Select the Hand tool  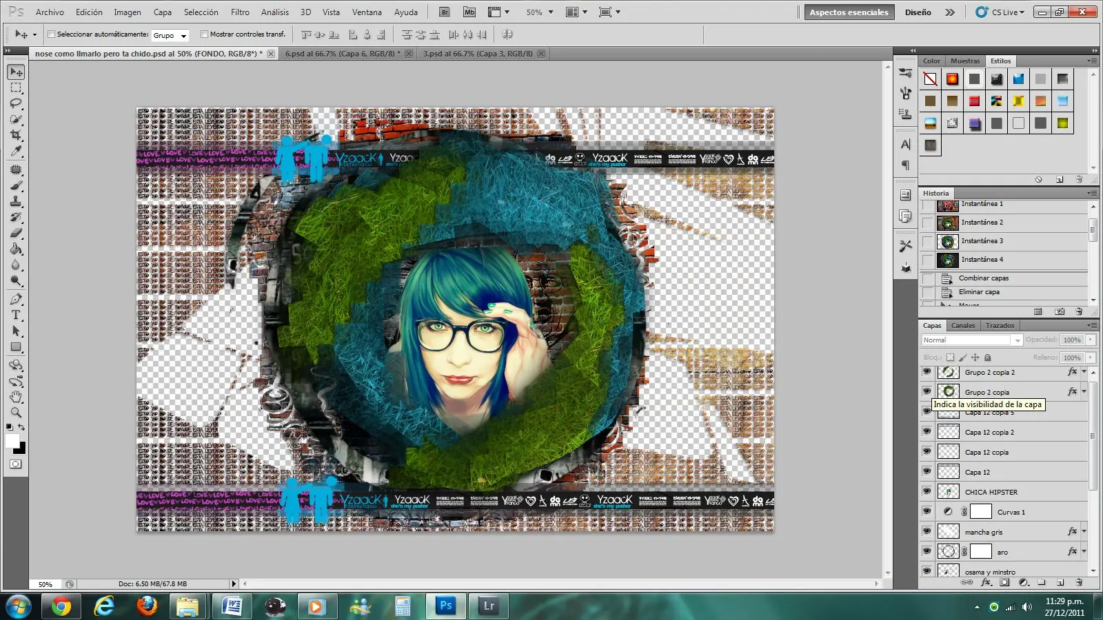(16, 397)
